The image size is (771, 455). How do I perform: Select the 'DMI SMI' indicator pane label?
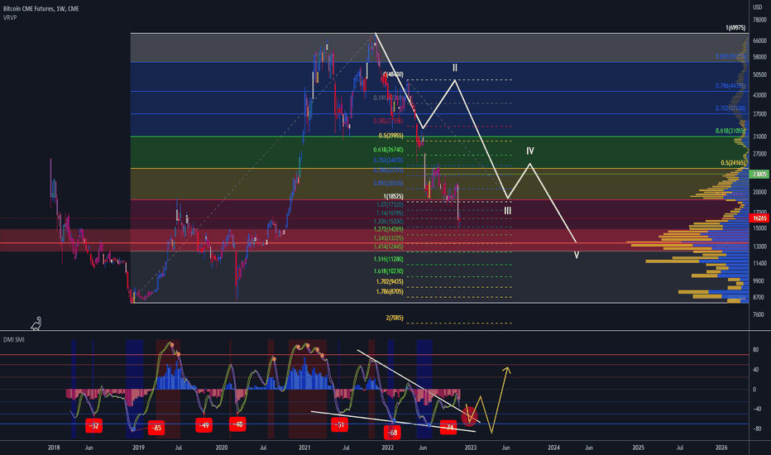coord(14,339)
